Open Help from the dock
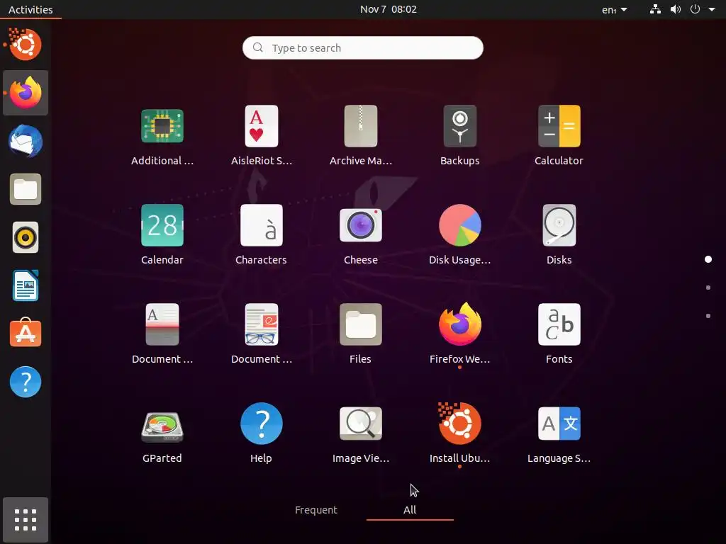726x544 pixels. pos(26,382)
